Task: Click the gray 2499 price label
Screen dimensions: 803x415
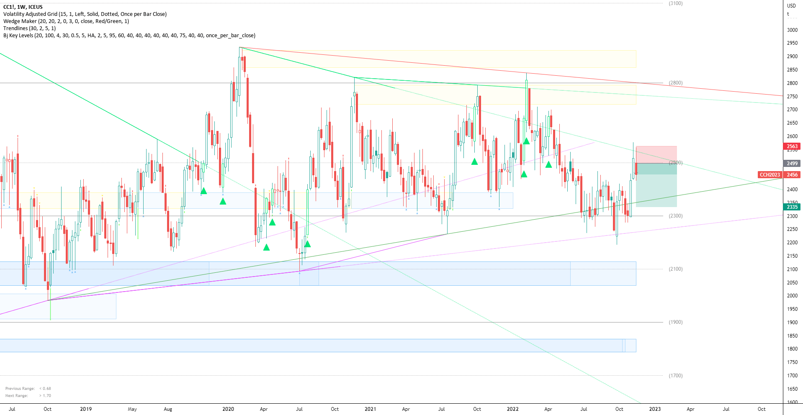Action: tap(792, 164)
